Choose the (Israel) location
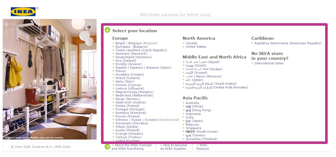 [x=196, y=65]
